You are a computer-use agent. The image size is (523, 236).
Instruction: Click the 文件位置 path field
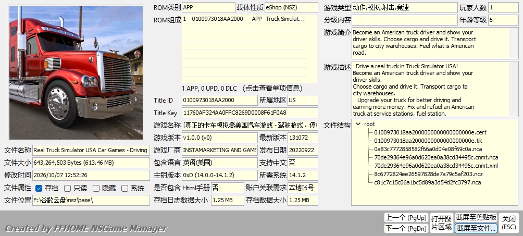click(x=91, y=200)
